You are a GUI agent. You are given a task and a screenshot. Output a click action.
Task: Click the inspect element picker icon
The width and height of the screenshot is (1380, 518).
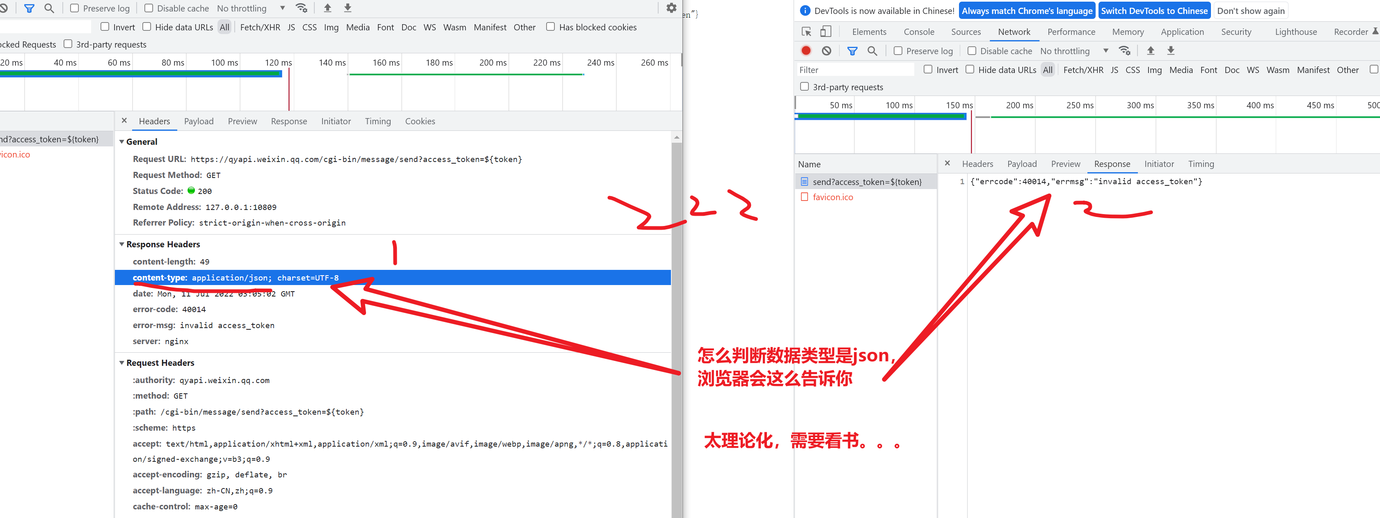tap(806, 32)
